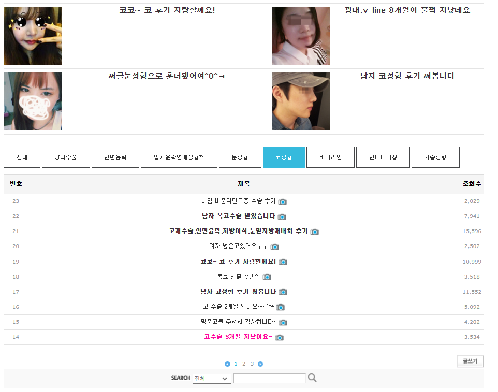Screen dimensions: 498x392
Task: Go to next page arrow
Action: pyautogui.click(x=260, y=364)
